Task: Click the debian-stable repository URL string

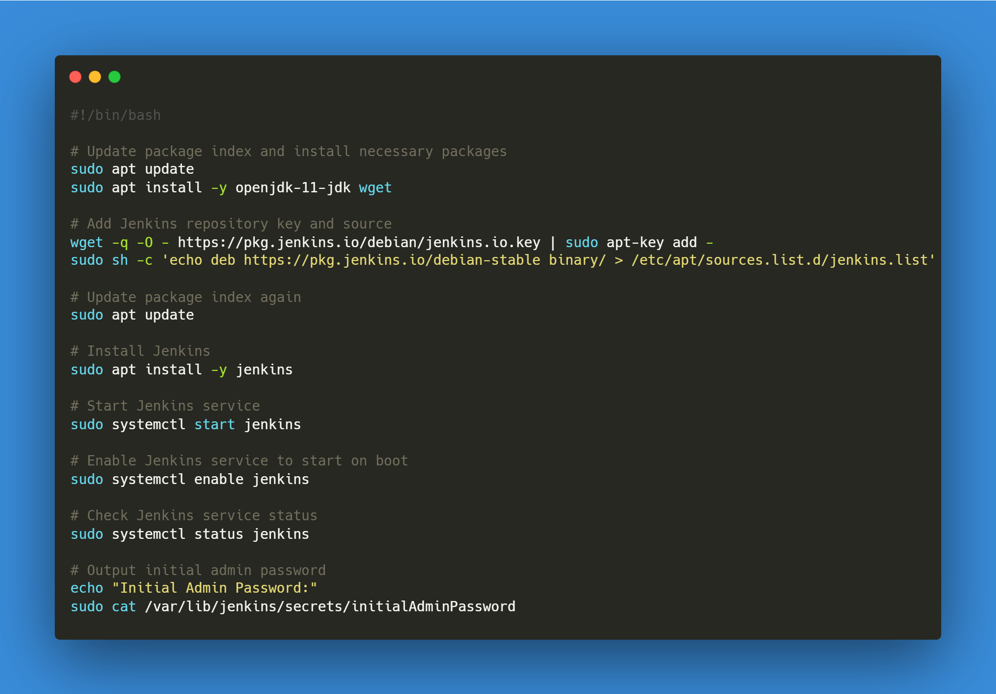Action: pyautogui.click(x=391, y=260)
